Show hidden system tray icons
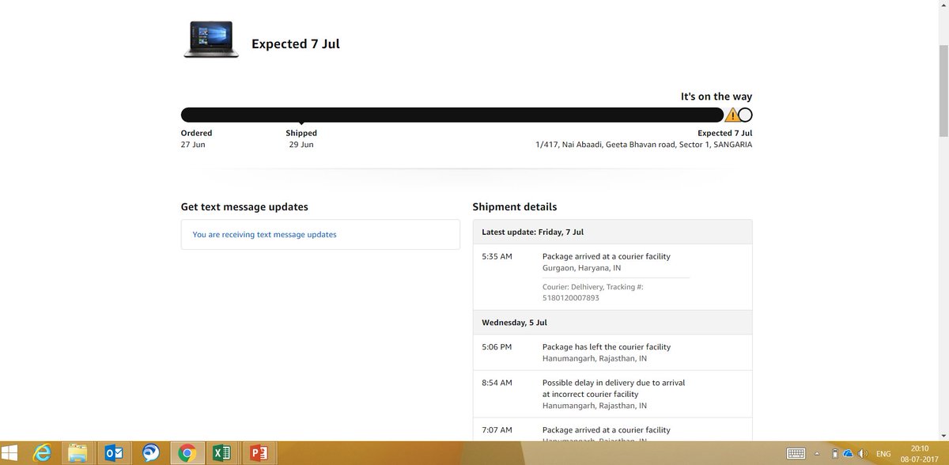This screenshot has width=949, height=465. (818, 454)
